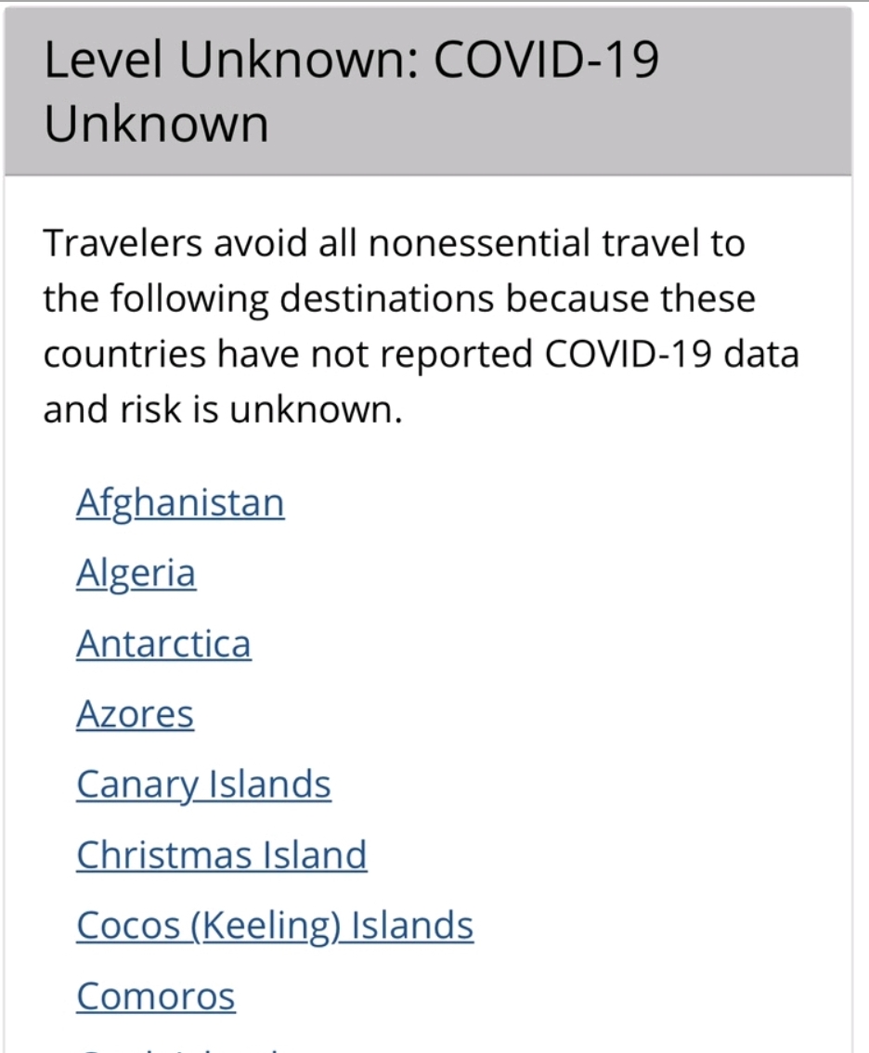Click the cut-off link below Comoros
The height and width of the screenshot is (1053, 869).
(181, 1048)
